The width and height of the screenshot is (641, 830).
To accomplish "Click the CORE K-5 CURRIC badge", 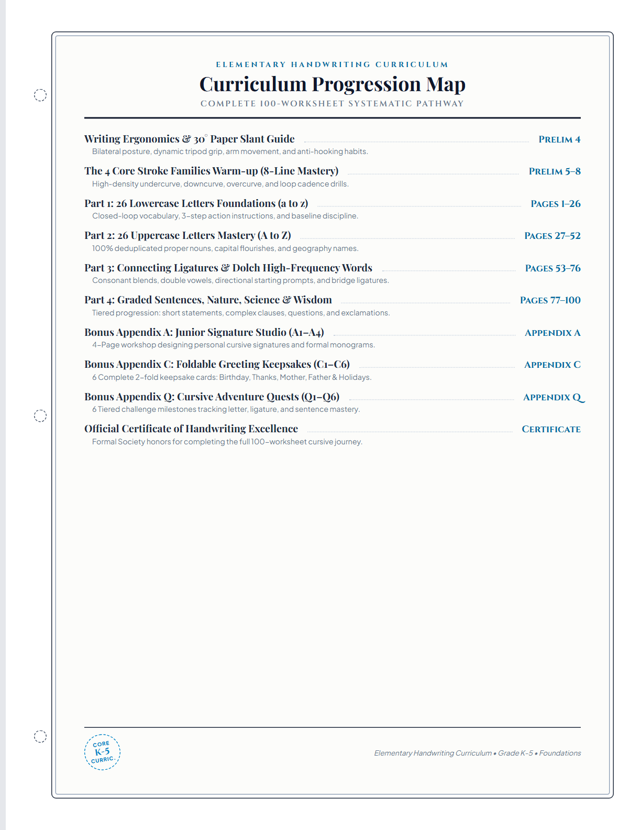I will 102,752.
